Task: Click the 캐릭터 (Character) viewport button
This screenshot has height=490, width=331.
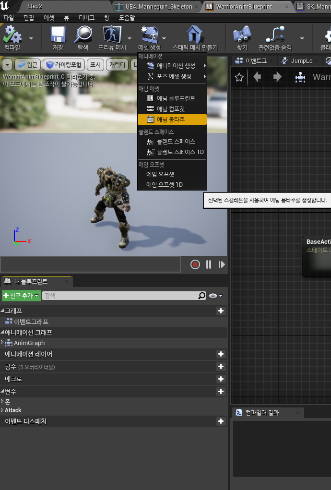Action: (117, 65)
